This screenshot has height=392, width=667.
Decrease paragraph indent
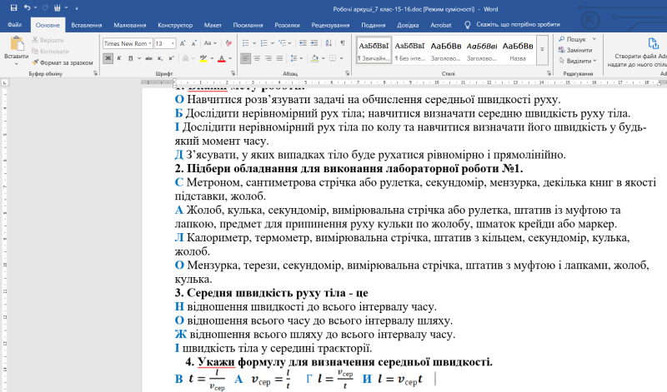coord(303,43)
